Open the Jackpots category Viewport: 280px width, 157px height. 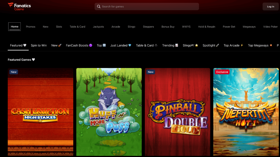(x=98, y=27)
